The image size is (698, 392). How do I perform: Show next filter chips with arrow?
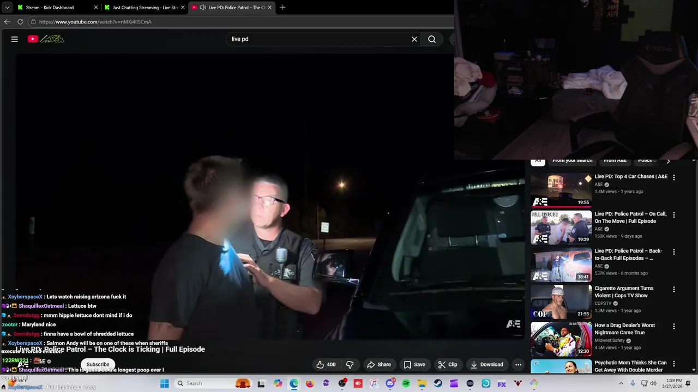click(668, 161)
